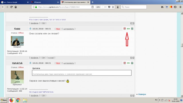Bookmark this page with the star

tap(113, 7)
